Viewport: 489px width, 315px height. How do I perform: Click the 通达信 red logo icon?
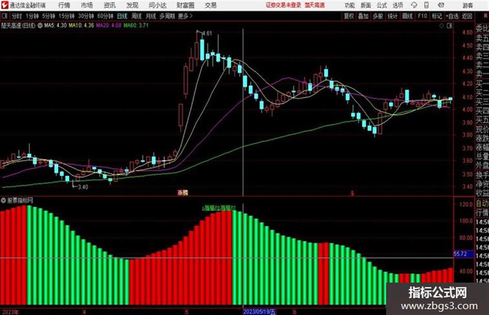tap(5, 5)
